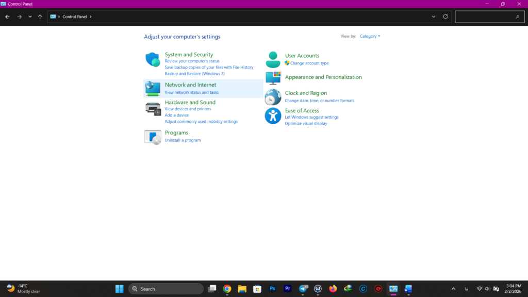528x297 pixels.
Task: Click the System and Security shield icon
Action: tap(153, 60)
